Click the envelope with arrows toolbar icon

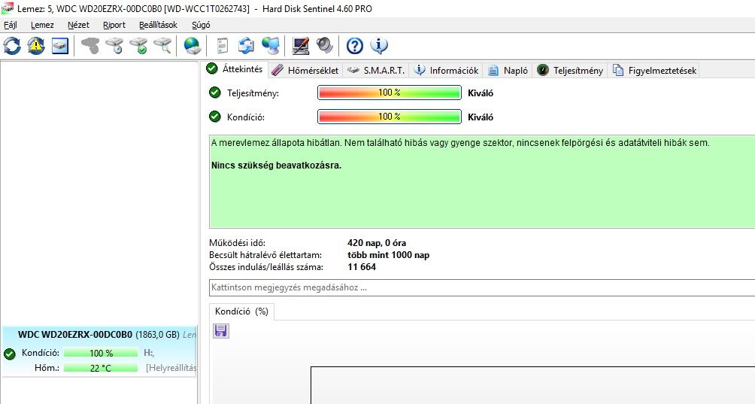point(246,46)
